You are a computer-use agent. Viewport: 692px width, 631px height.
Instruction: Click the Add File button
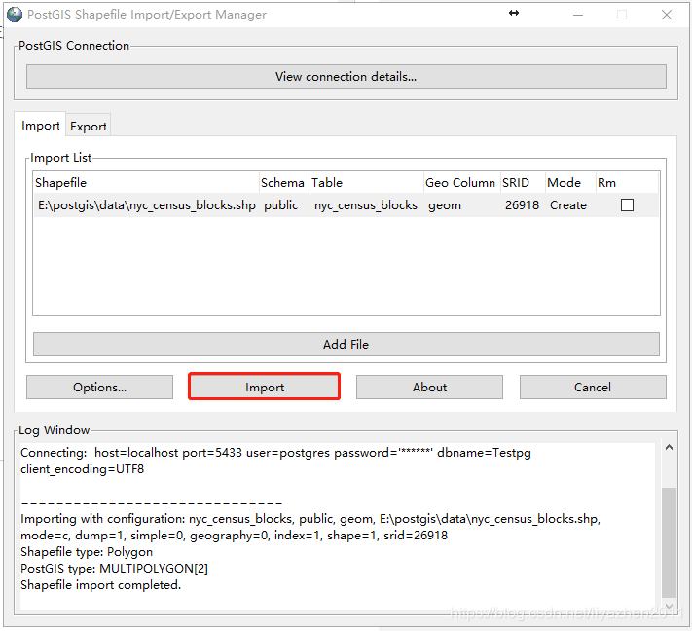point(346,344)
